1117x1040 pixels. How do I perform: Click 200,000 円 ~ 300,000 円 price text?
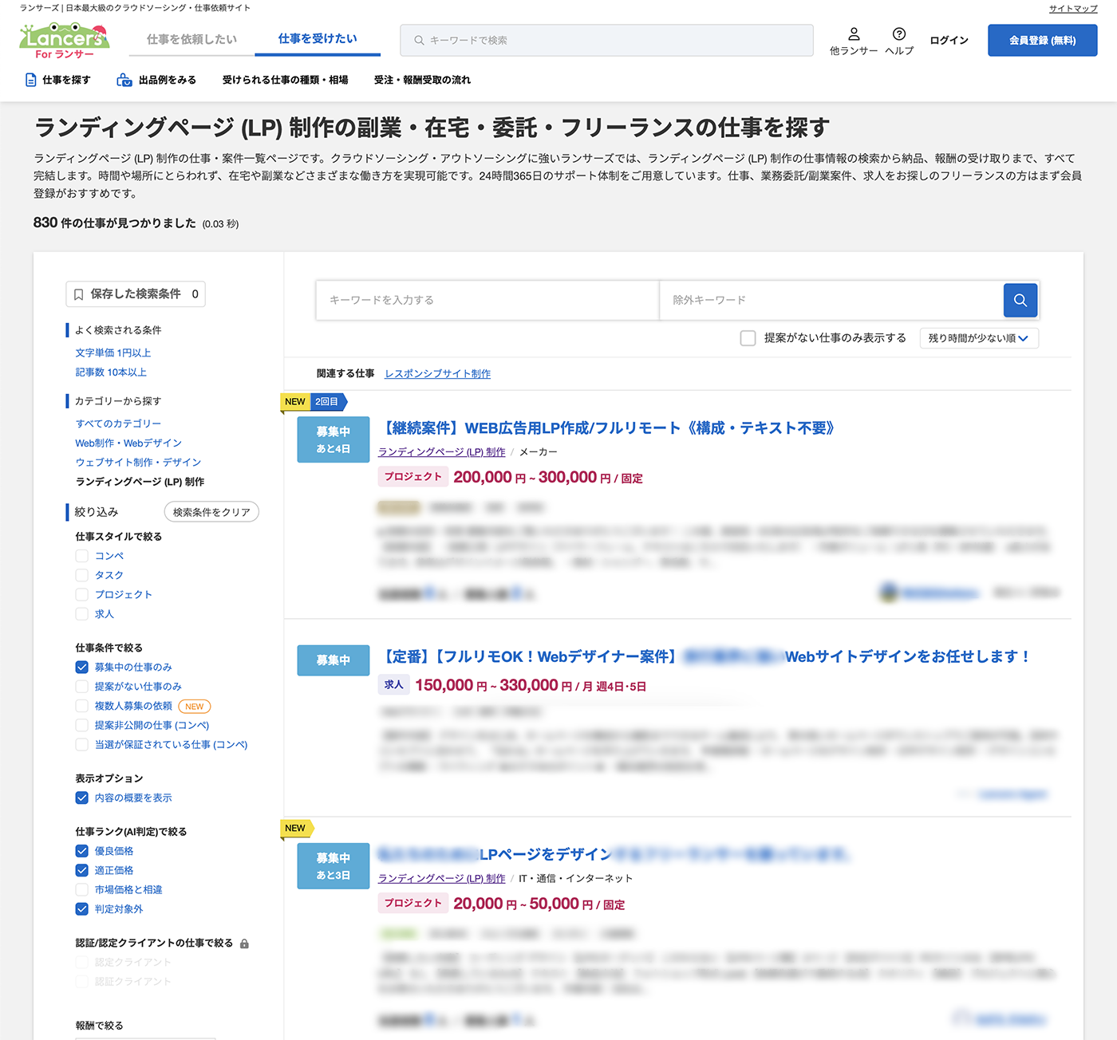tap(548, 478)
